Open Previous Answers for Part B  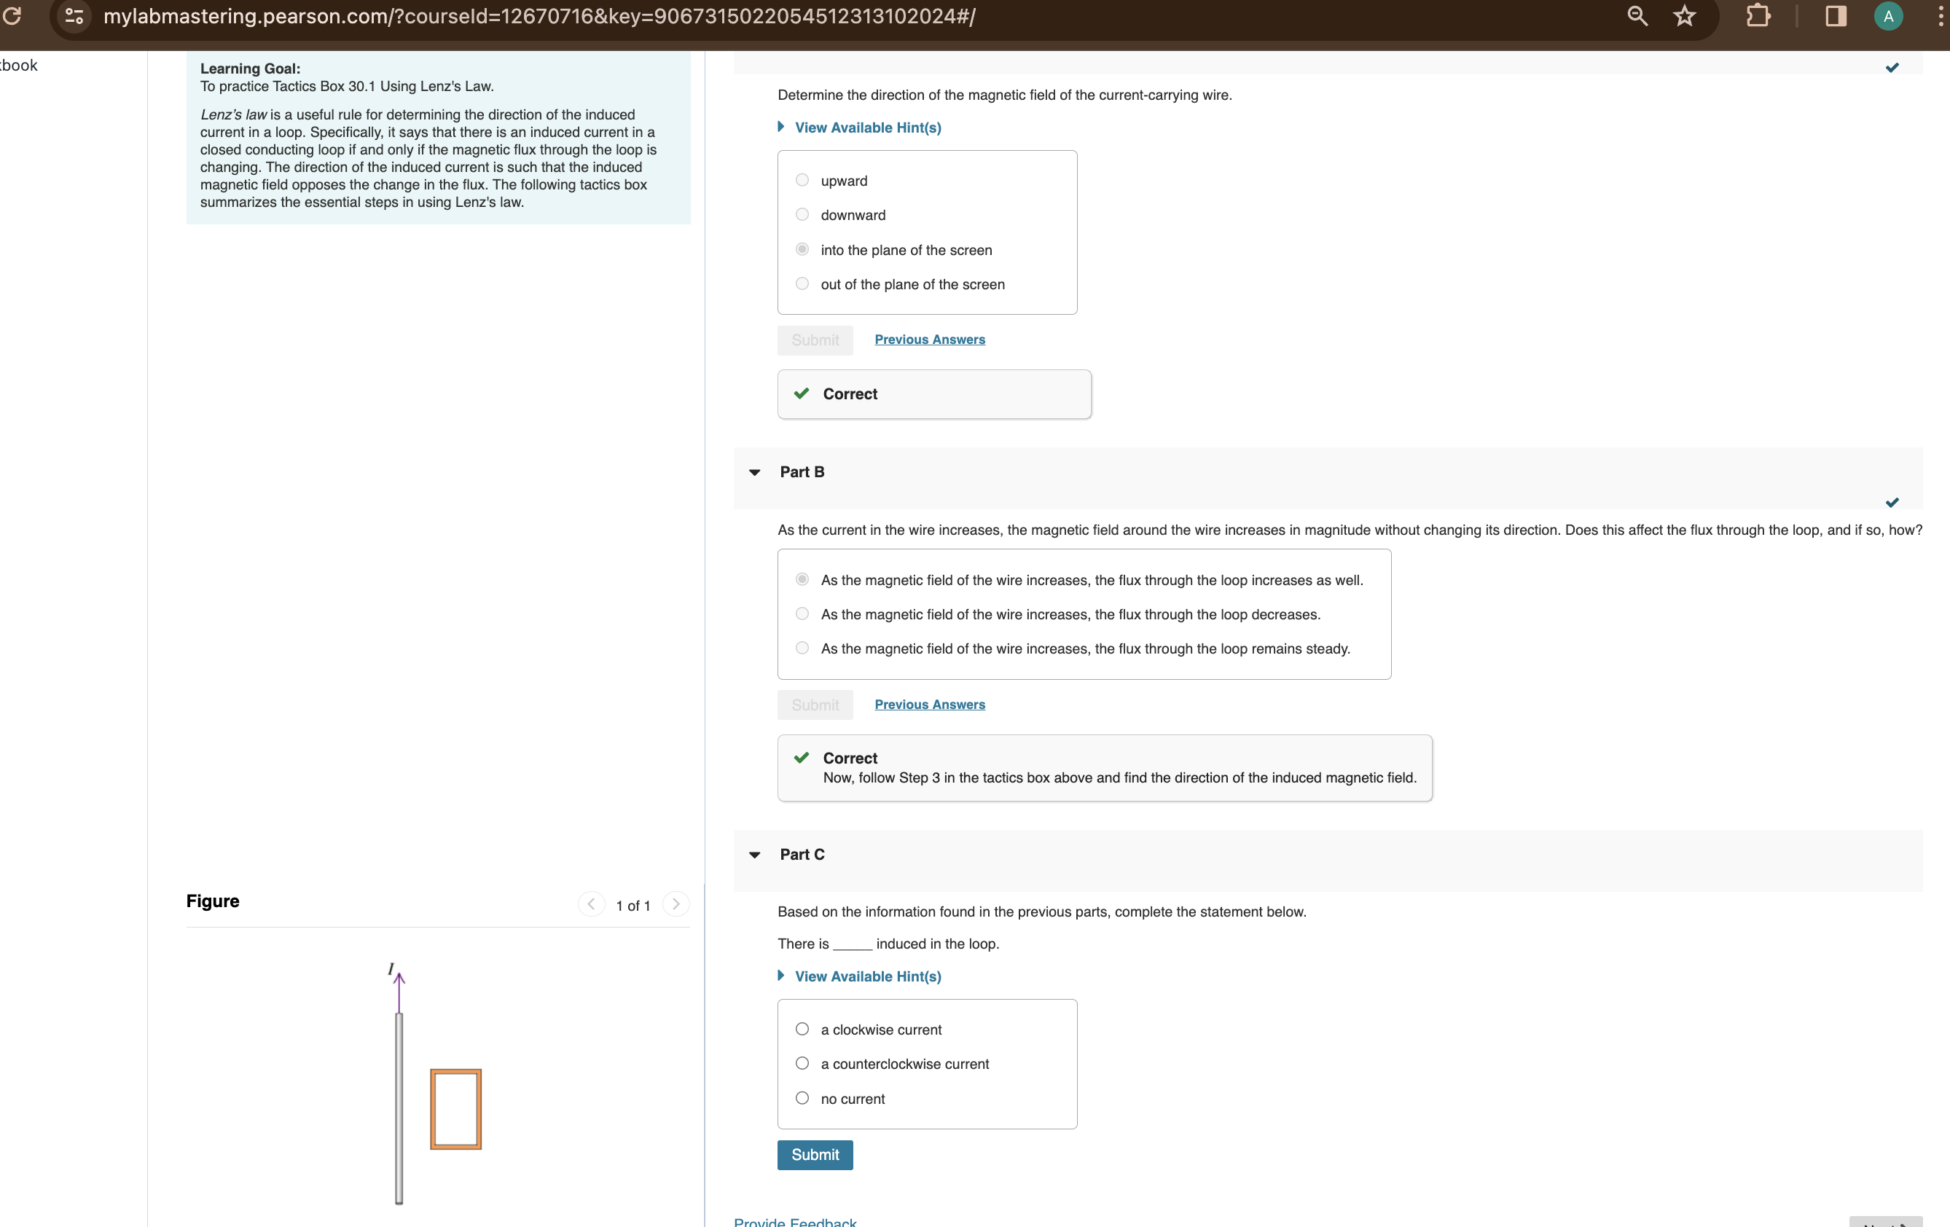[929, 704]
